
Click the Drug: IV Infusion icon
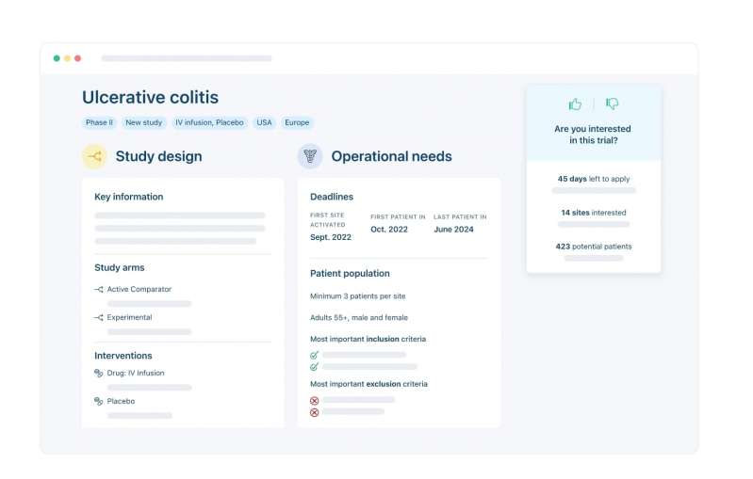[x=99, y=374]
